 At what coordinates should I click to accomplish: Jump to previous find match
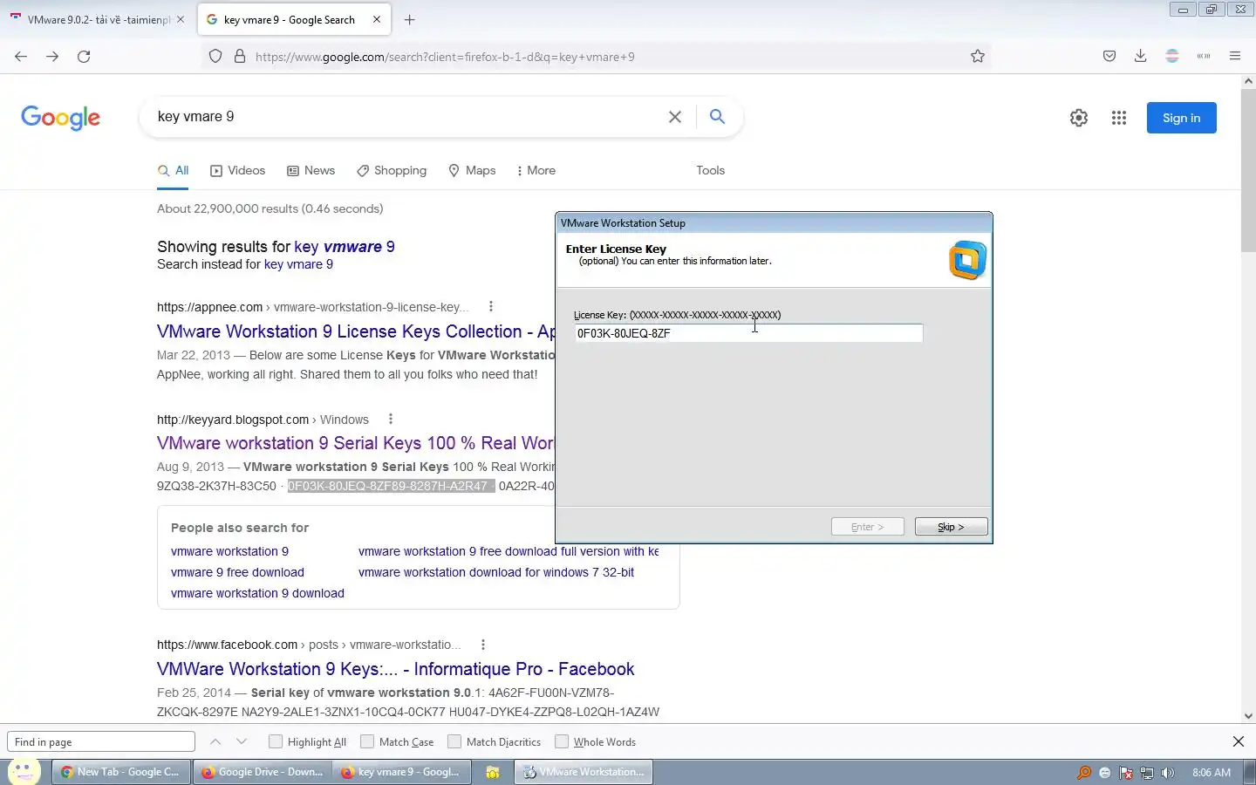215,741
